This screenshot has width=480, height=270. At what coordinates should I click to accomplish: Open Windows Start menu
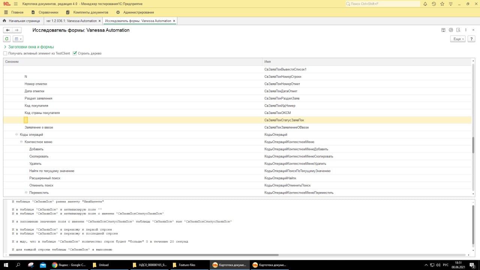click(6, 265)
